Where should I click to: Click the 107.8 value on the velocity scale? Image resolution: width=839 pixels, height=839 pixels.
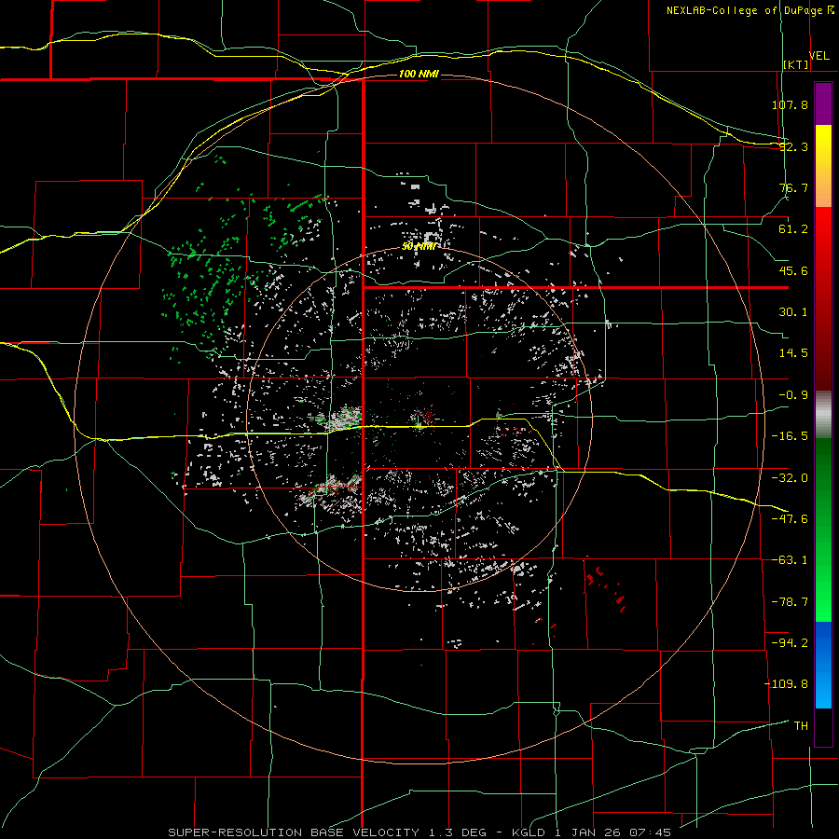pos(790,104)
